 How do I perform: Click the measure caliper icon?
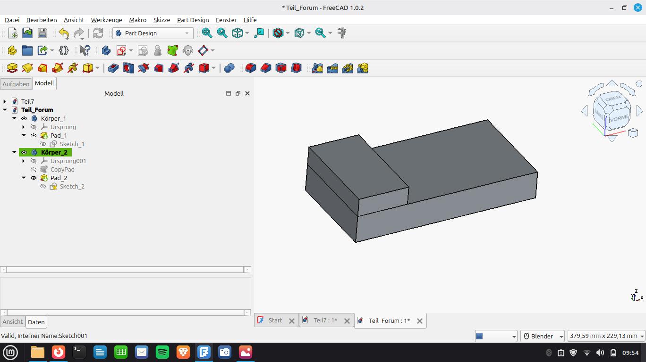tap(342, 33)
